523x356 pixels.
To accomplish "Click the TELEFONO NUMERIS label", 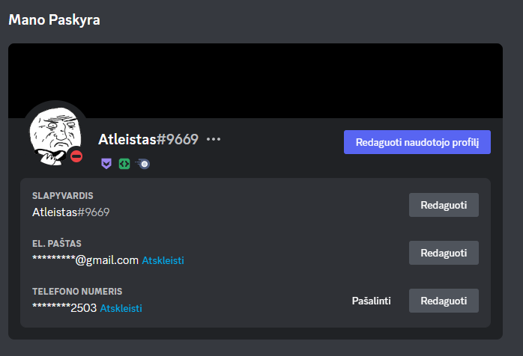I will [x=77, y=292].
